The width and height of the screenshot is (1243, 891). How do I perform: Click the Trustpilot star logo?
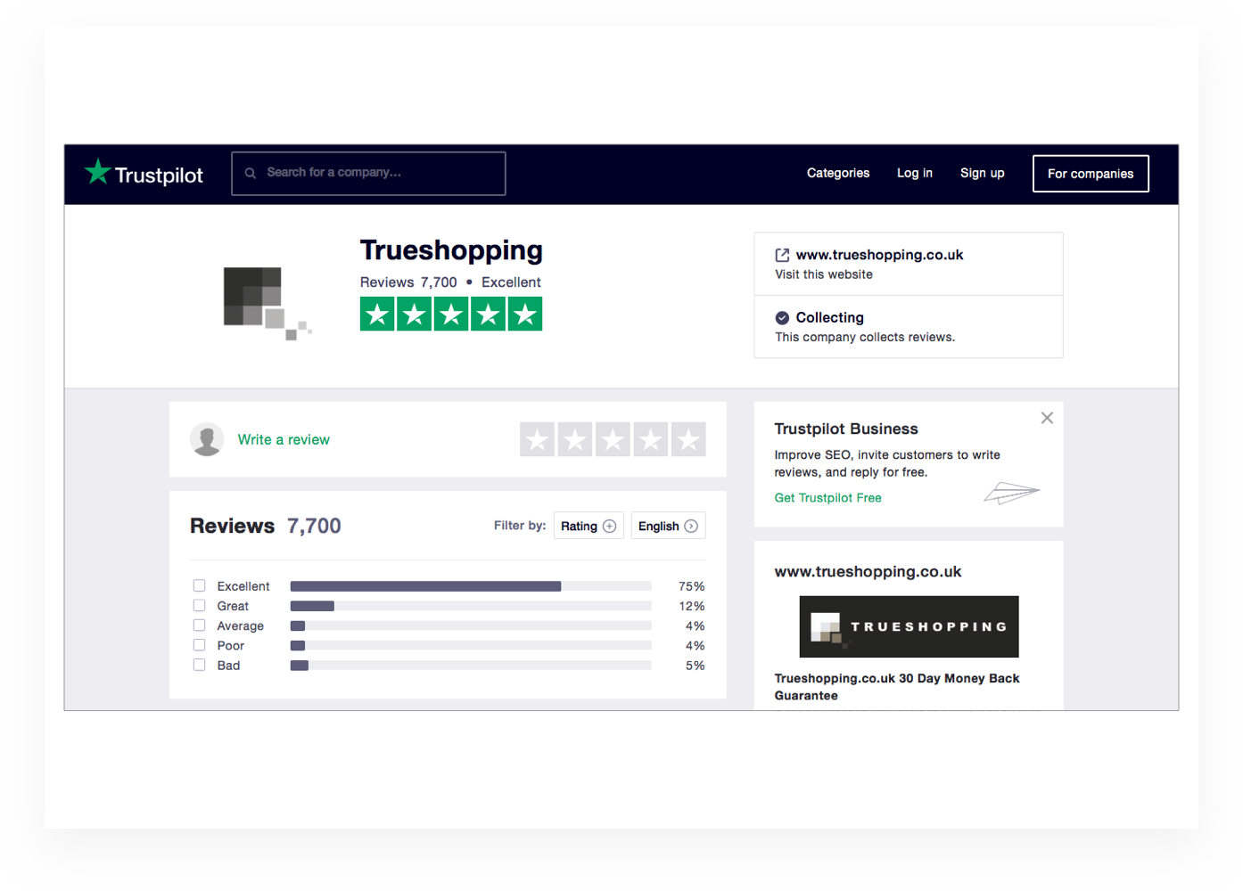[98, 171]
